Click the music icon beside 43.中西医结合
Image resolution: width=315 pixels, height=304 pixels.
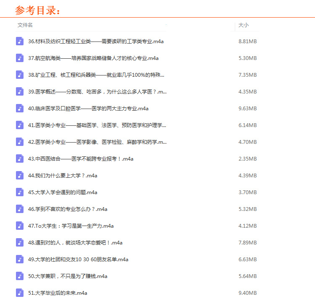(x=20, y=158)
